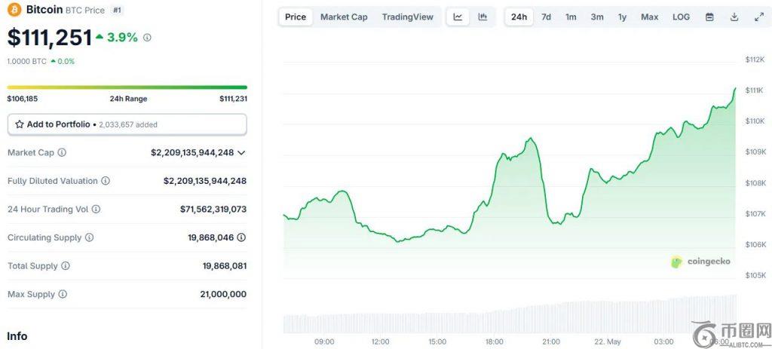This screenshot has width=772, height=349.
Task: Select the 24h time range
Action: pos(519,17)
